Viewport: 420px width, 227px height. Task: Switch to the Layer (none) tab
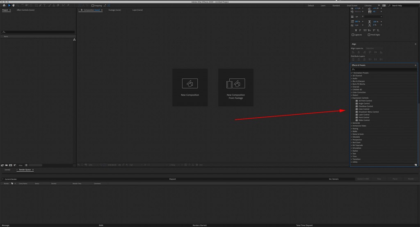pos(137,10)
